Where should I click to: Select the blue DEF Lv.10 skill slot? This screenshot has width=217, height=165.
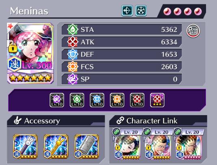(x=97, y=100)
